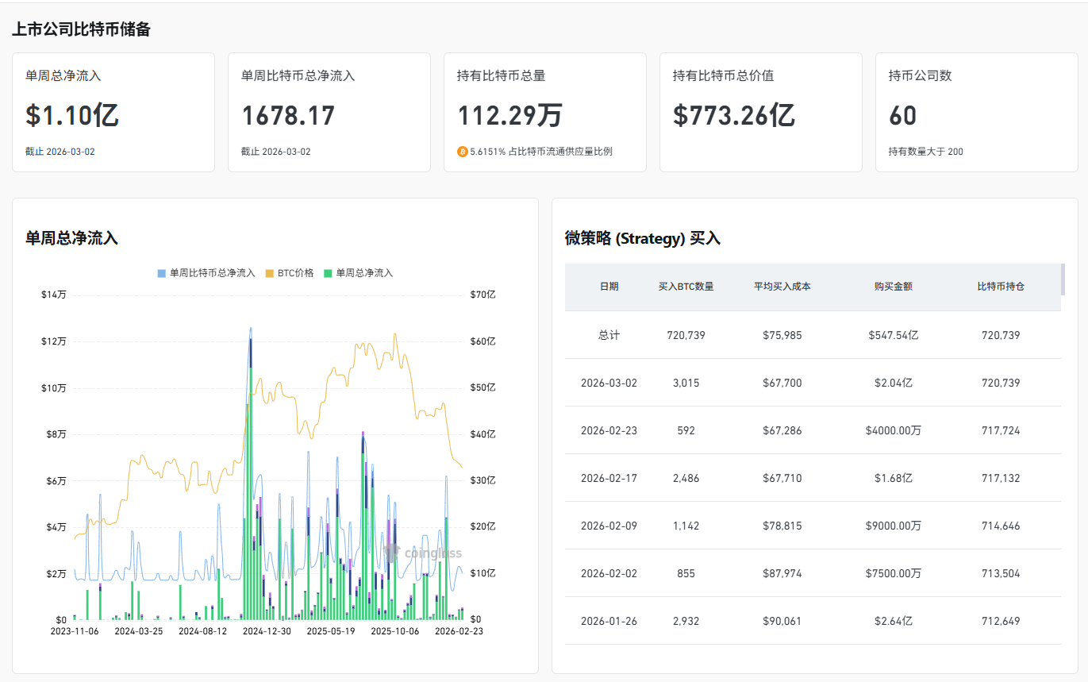Click the 2026-02-09 row in purchase table
This screenshot has width=1088, height=682.
[x=609, y=526]
